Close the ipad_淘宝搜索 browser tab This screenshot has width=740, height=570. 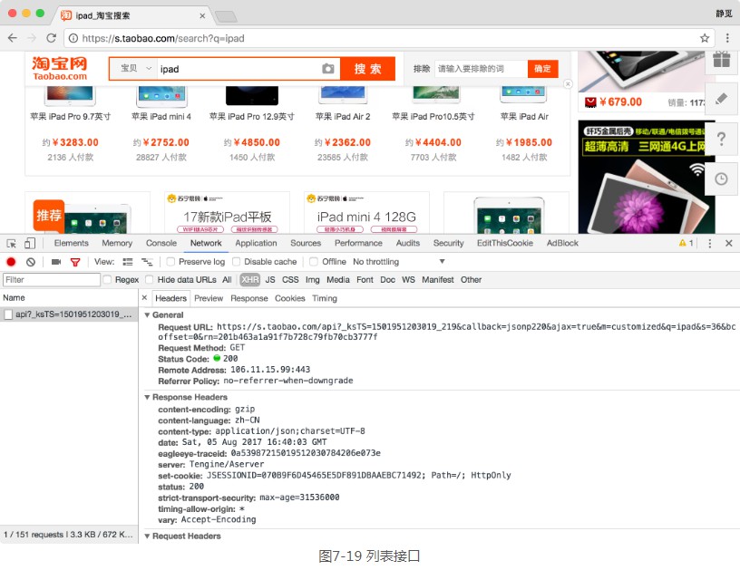(202, 15)
